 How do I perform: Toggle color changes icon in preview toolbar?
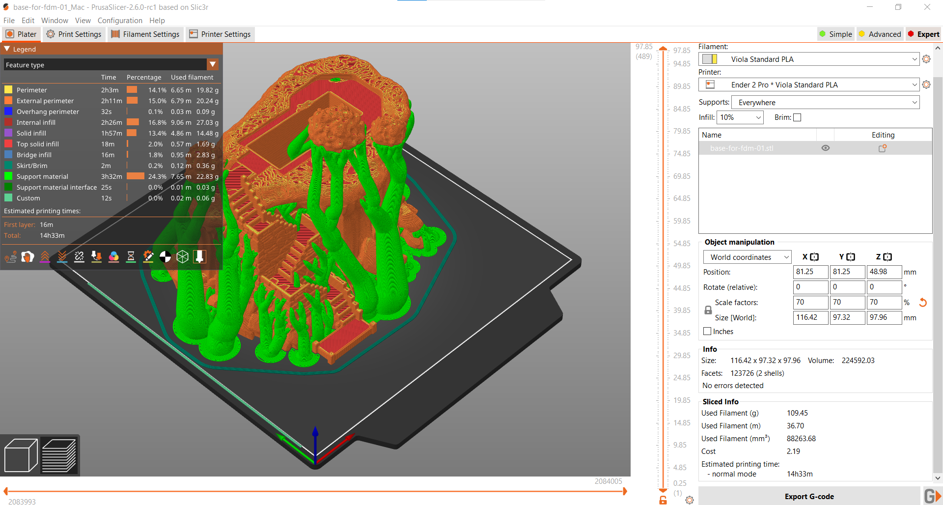pyautogui.click(x=113, y=256)
